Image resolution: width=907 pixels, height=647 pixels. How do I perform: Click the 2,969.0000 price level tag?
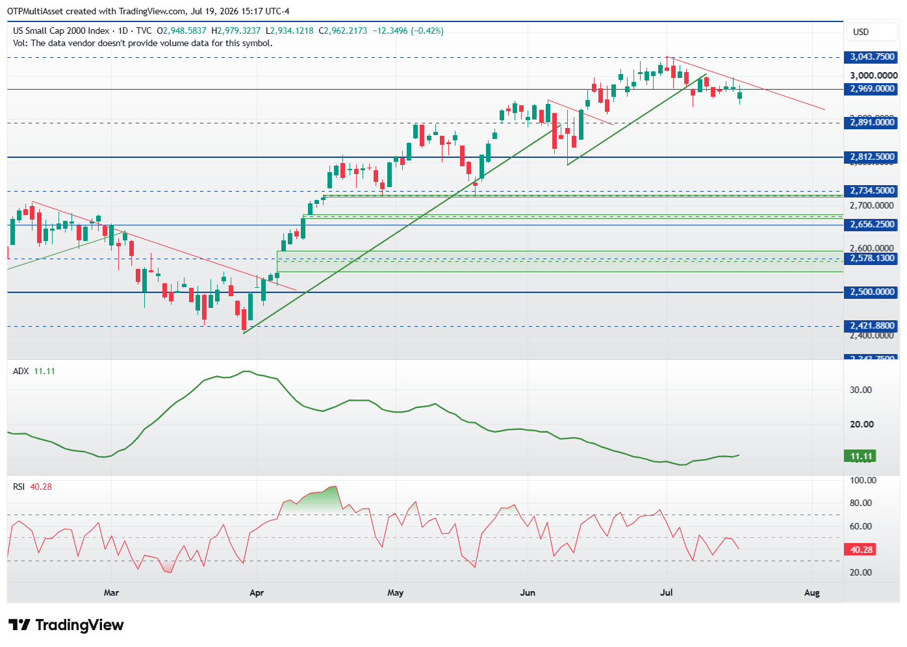coord(871,89)
